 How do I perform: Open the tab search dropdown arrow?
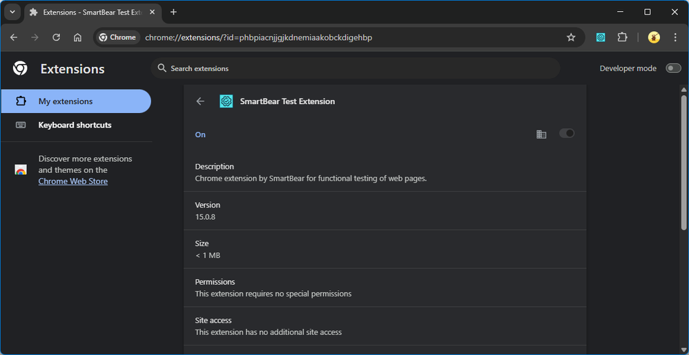[12, 12]
